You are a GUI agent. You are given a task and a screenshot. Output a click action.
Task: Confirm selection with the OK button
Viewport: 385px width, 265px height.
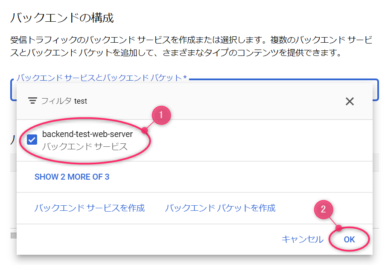point(349,239)
